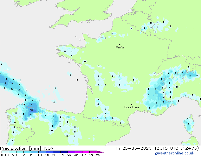This screenshot has height=156, width=201.
Task: Click the legend label '20'
Action: pyautogui.click(x=54, y=155)
